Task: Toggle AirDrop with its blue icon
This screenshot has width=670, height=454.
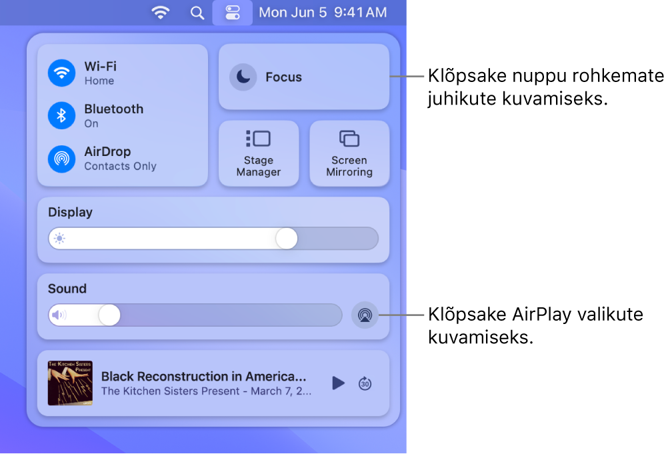Action: (61, 159)
